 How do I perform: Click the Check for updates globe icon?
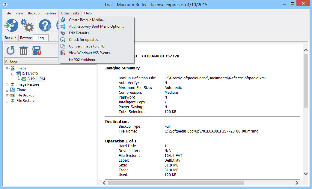tap(63, 40)
